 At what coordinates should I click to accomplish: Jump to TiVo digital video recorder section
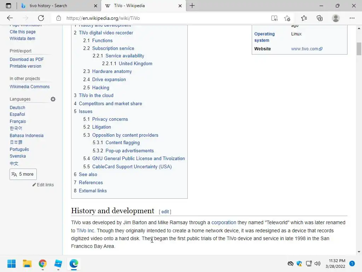click(106, 33)
